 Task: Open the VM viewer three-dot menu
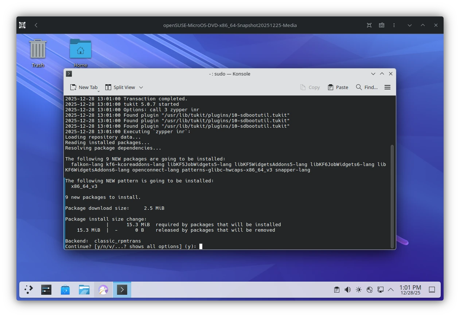394,25
